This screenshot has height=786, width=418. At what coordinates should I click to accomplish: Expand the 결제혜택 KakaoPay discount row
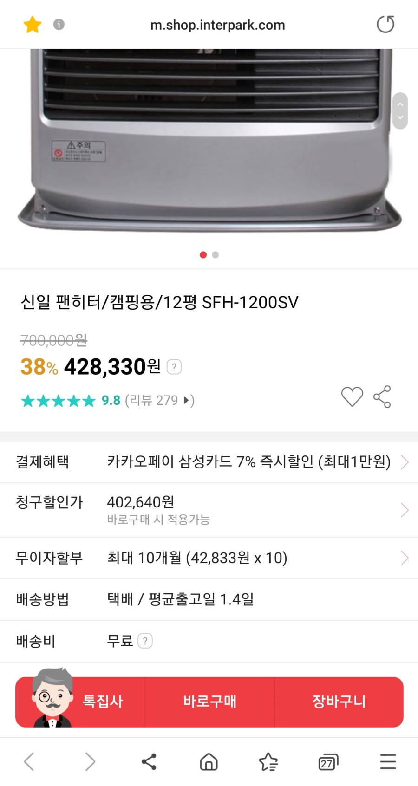209,462
